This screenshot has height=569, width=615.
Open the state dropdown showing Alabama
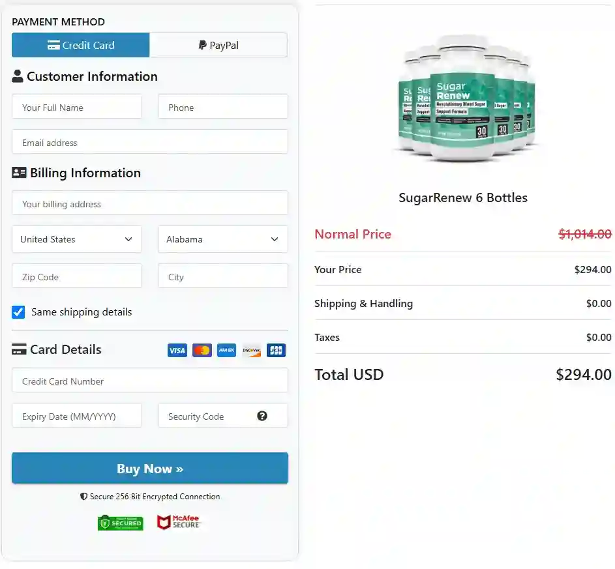[x=222, y=239]
